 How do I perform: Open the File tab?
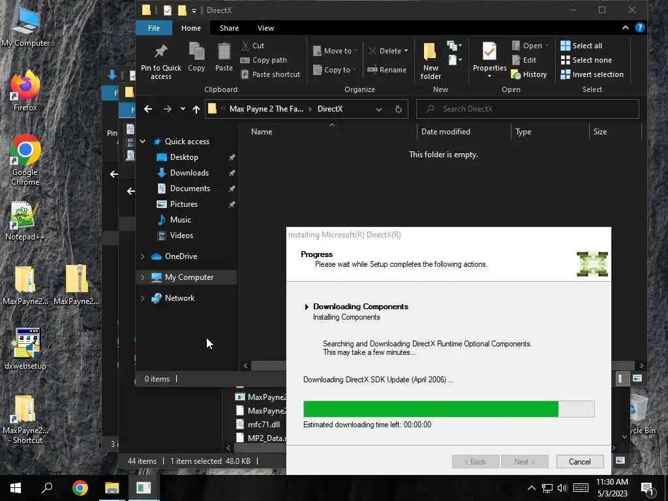[x=154, y=27]
